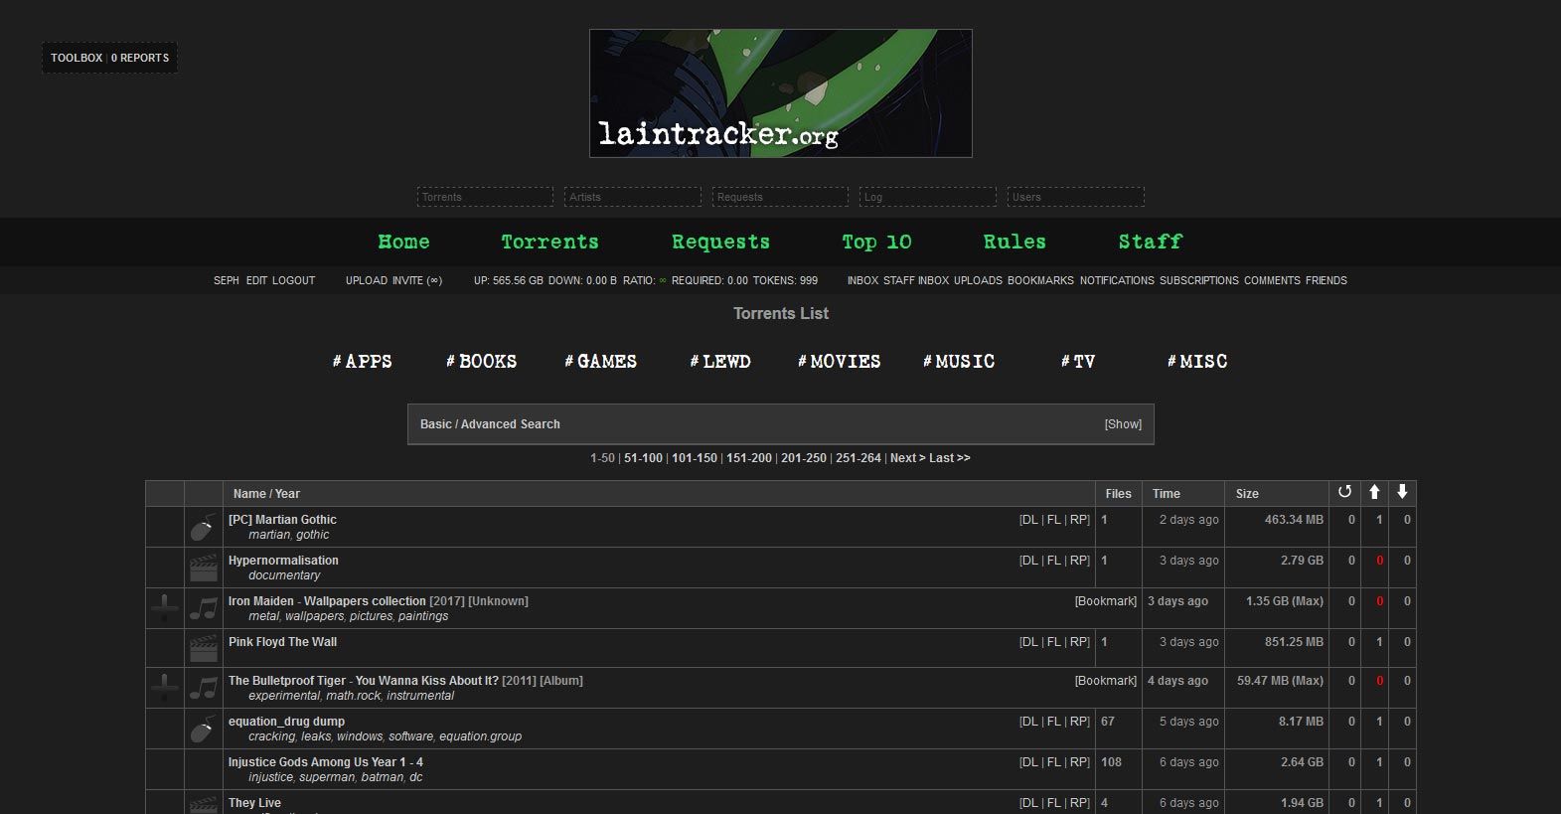
Task: Click the laintracker.org banner logo
Action: coord(780,93)
